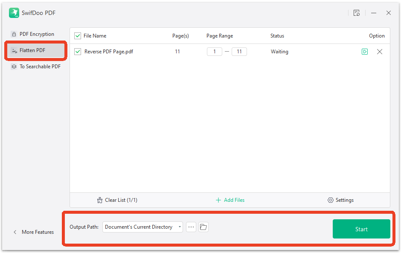The image size is (401, 253).
Task: Browse output path with the ellipsis button
Action: click(x=191, y=227)
